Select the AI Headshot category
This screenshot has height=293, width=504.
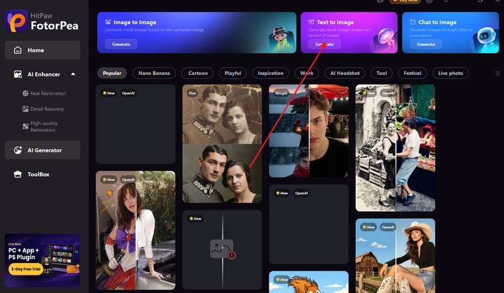[x=345, y=73]
